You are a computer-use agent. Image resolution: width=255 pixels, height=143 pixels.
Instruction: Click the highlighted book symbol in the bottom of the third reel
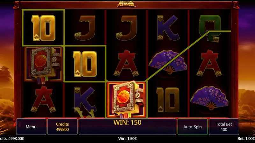[x=127, y=99]
